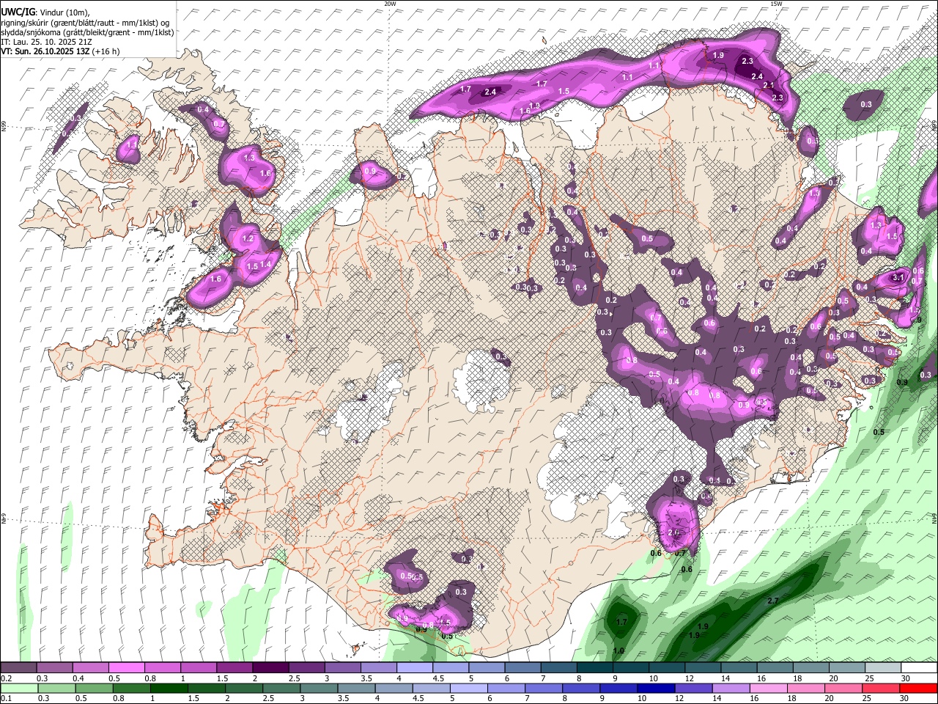Click the '1.0' rain value label
Viewport: 938px width, 704px height.
coord(618,650)
